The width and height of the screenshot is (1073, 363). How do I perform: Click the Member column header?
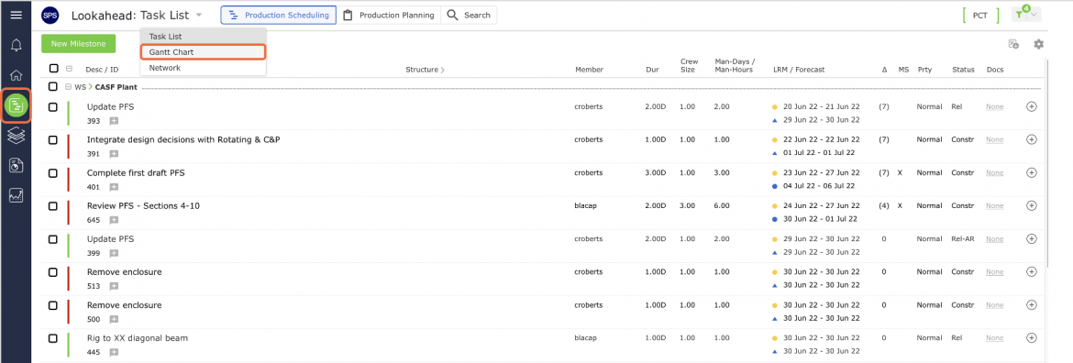tap(589, 70)
